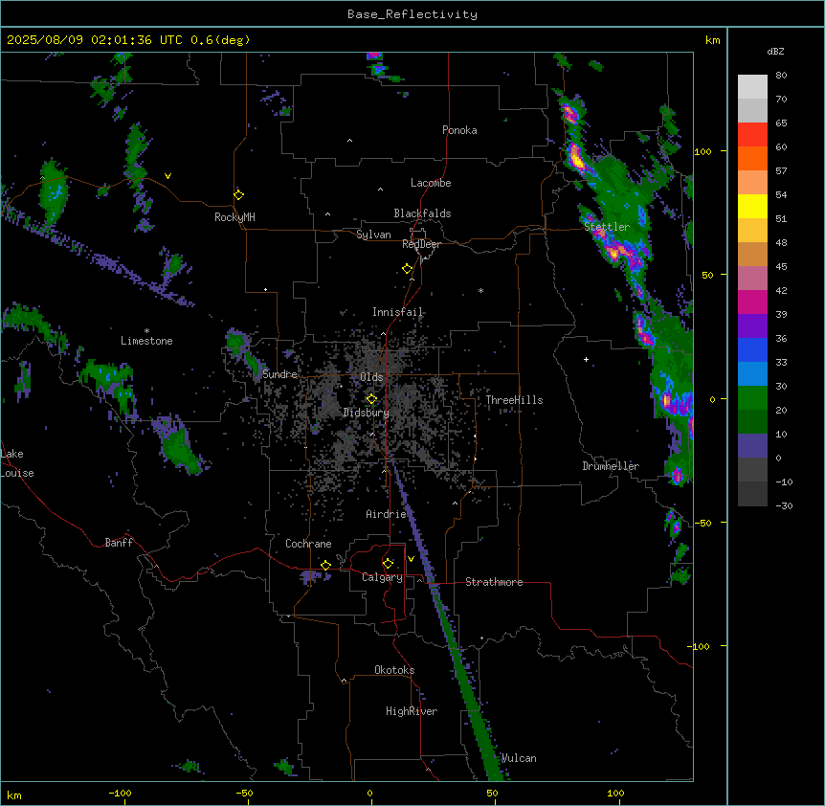Click the Sundre city label
Image resolution: width=825 pixels, height=806 pixels.
coord(279,374)
